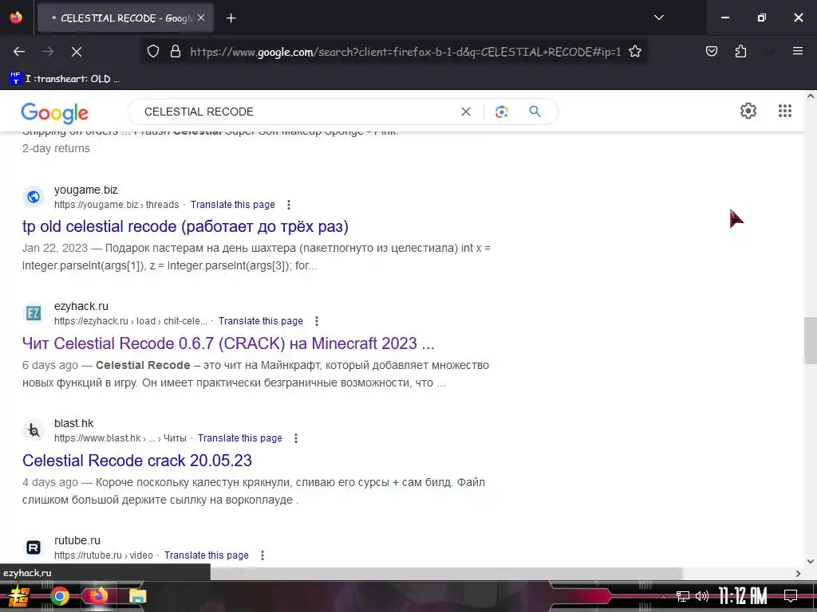This screenshot has height=612, width=817.
Task: Click the rutube.ru site favicon
Action: pos(34,547)
